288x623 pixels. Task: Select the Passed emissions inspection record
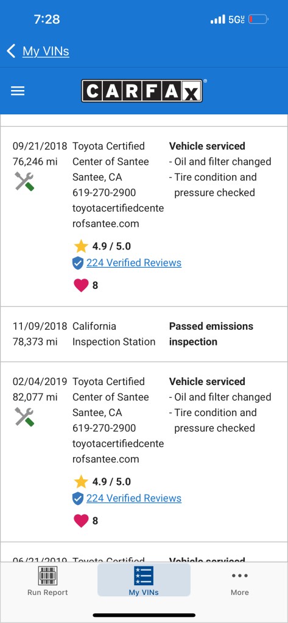(x=144, y=334)
